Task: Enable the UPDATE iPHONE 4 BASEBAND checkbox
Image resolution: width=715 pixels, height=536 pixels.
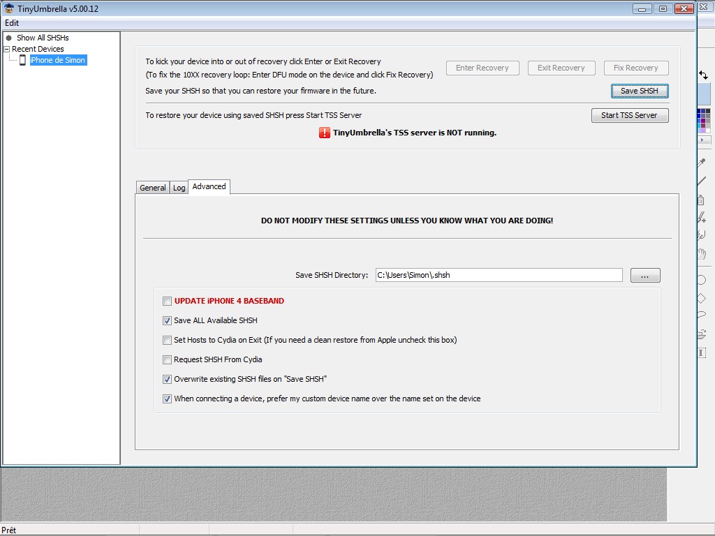Action: (167, 301)
